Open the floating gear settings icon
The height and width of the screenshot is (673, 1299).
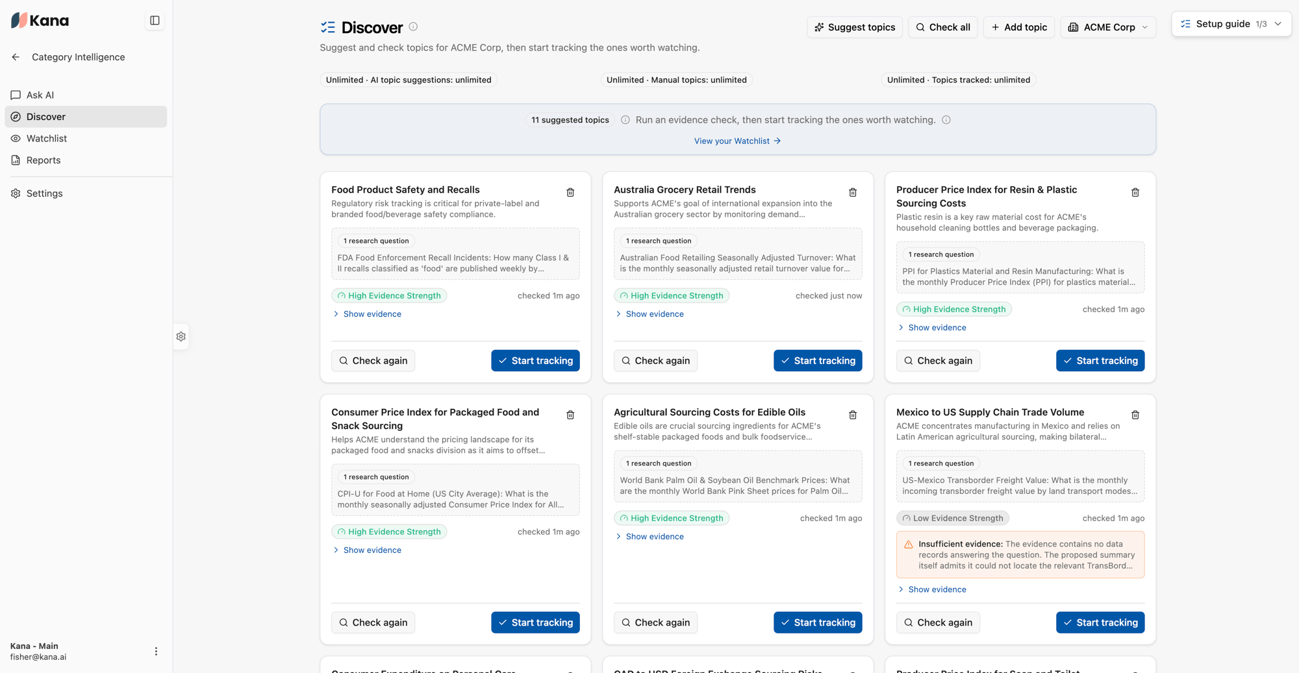pos(181,337)
